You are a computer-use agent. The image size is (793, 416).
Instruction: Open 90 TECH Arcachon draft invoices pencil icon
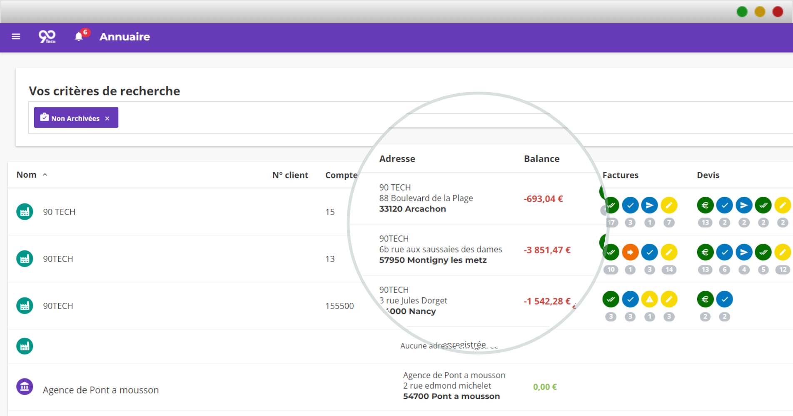(669, 205)
